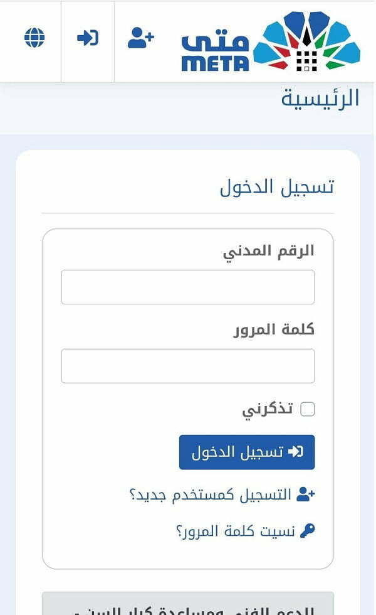Click the تذكرني label text
The width and height of the screenshot is (376, 615).
[268, 409]
